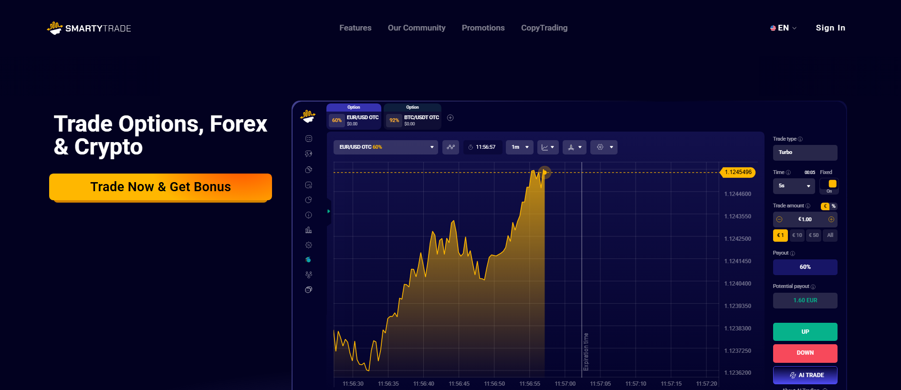The image size is (901, 390).
Task: Decrease trade amount with minus icon
Action: [x=779, y=219]
